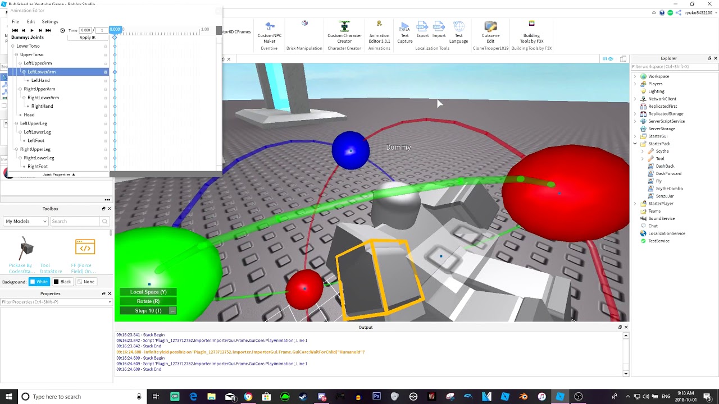The image size is (719, 404).
Task: Jump to animation start in editor
Action: coord(15,30)
